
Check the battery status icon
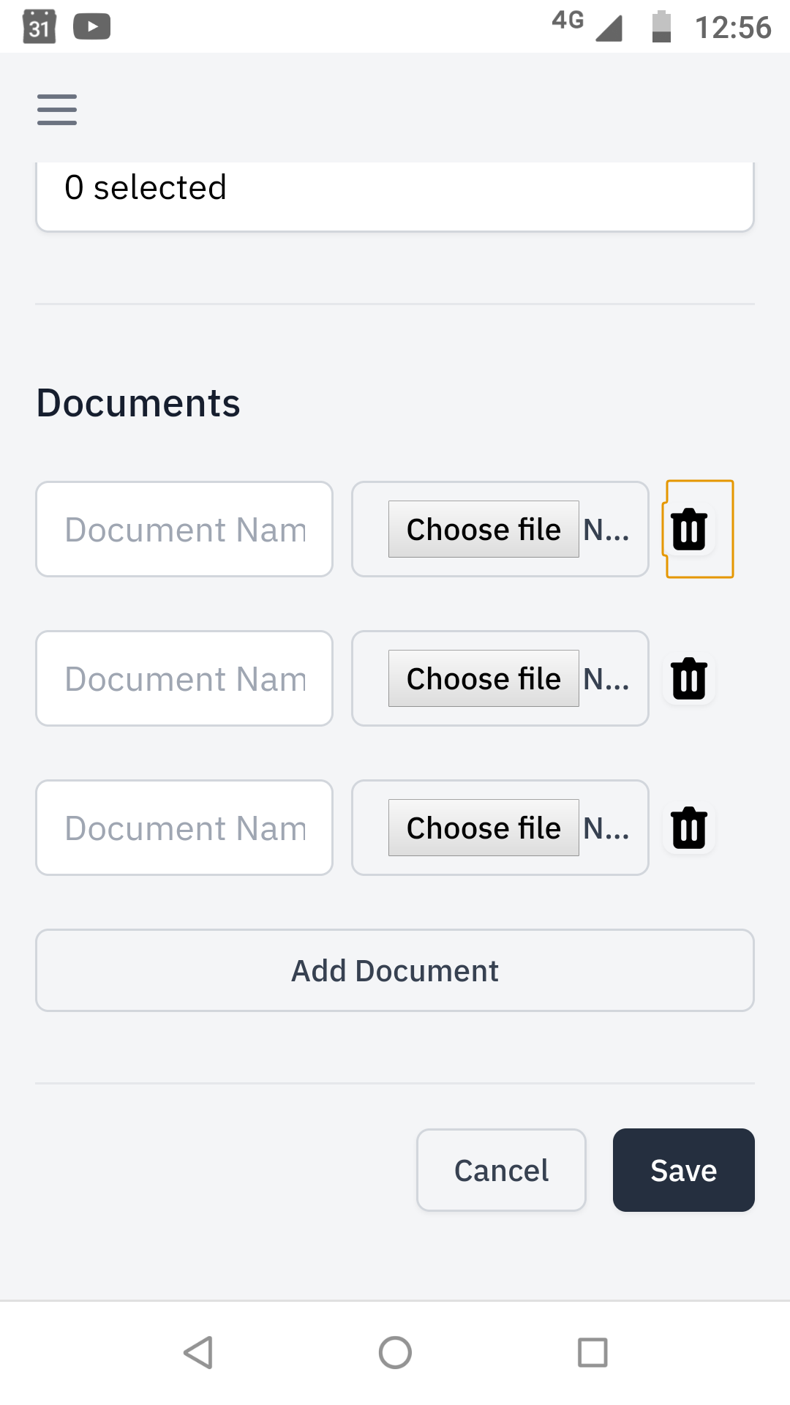click(662, 27)
